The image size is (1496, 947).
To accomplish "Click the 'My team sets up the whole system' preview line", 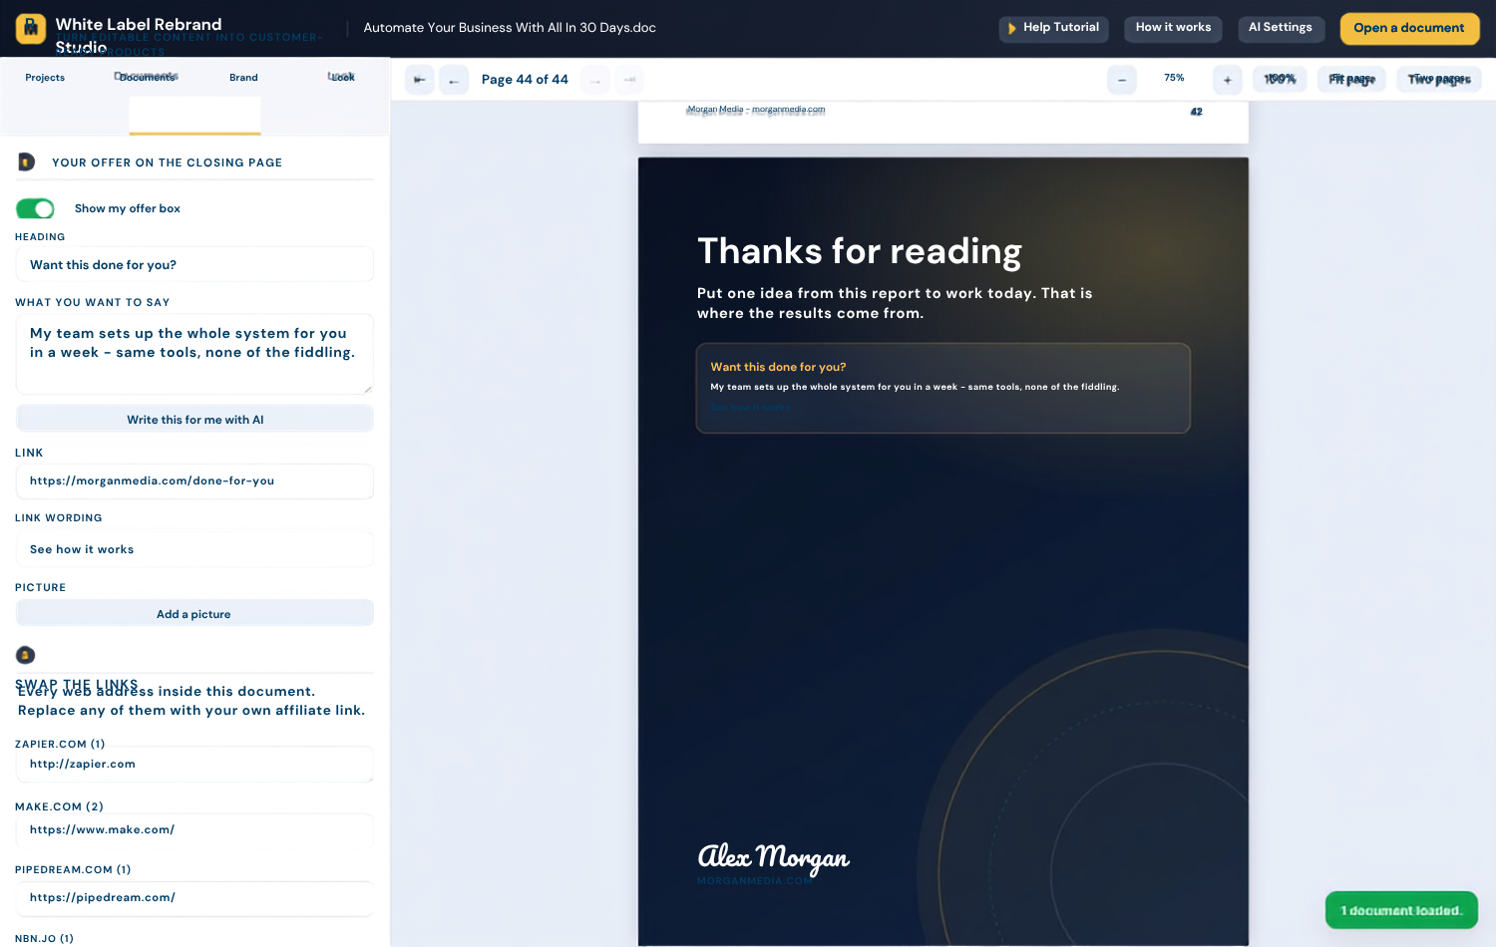I will pyautogui.click(x=915, y=387).
